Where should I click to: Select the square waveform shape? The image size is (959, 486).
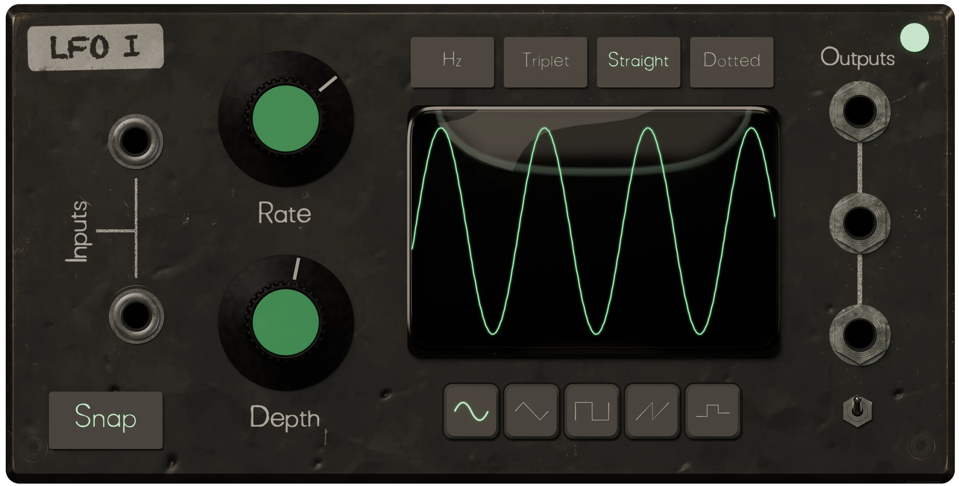click(592, 411)
